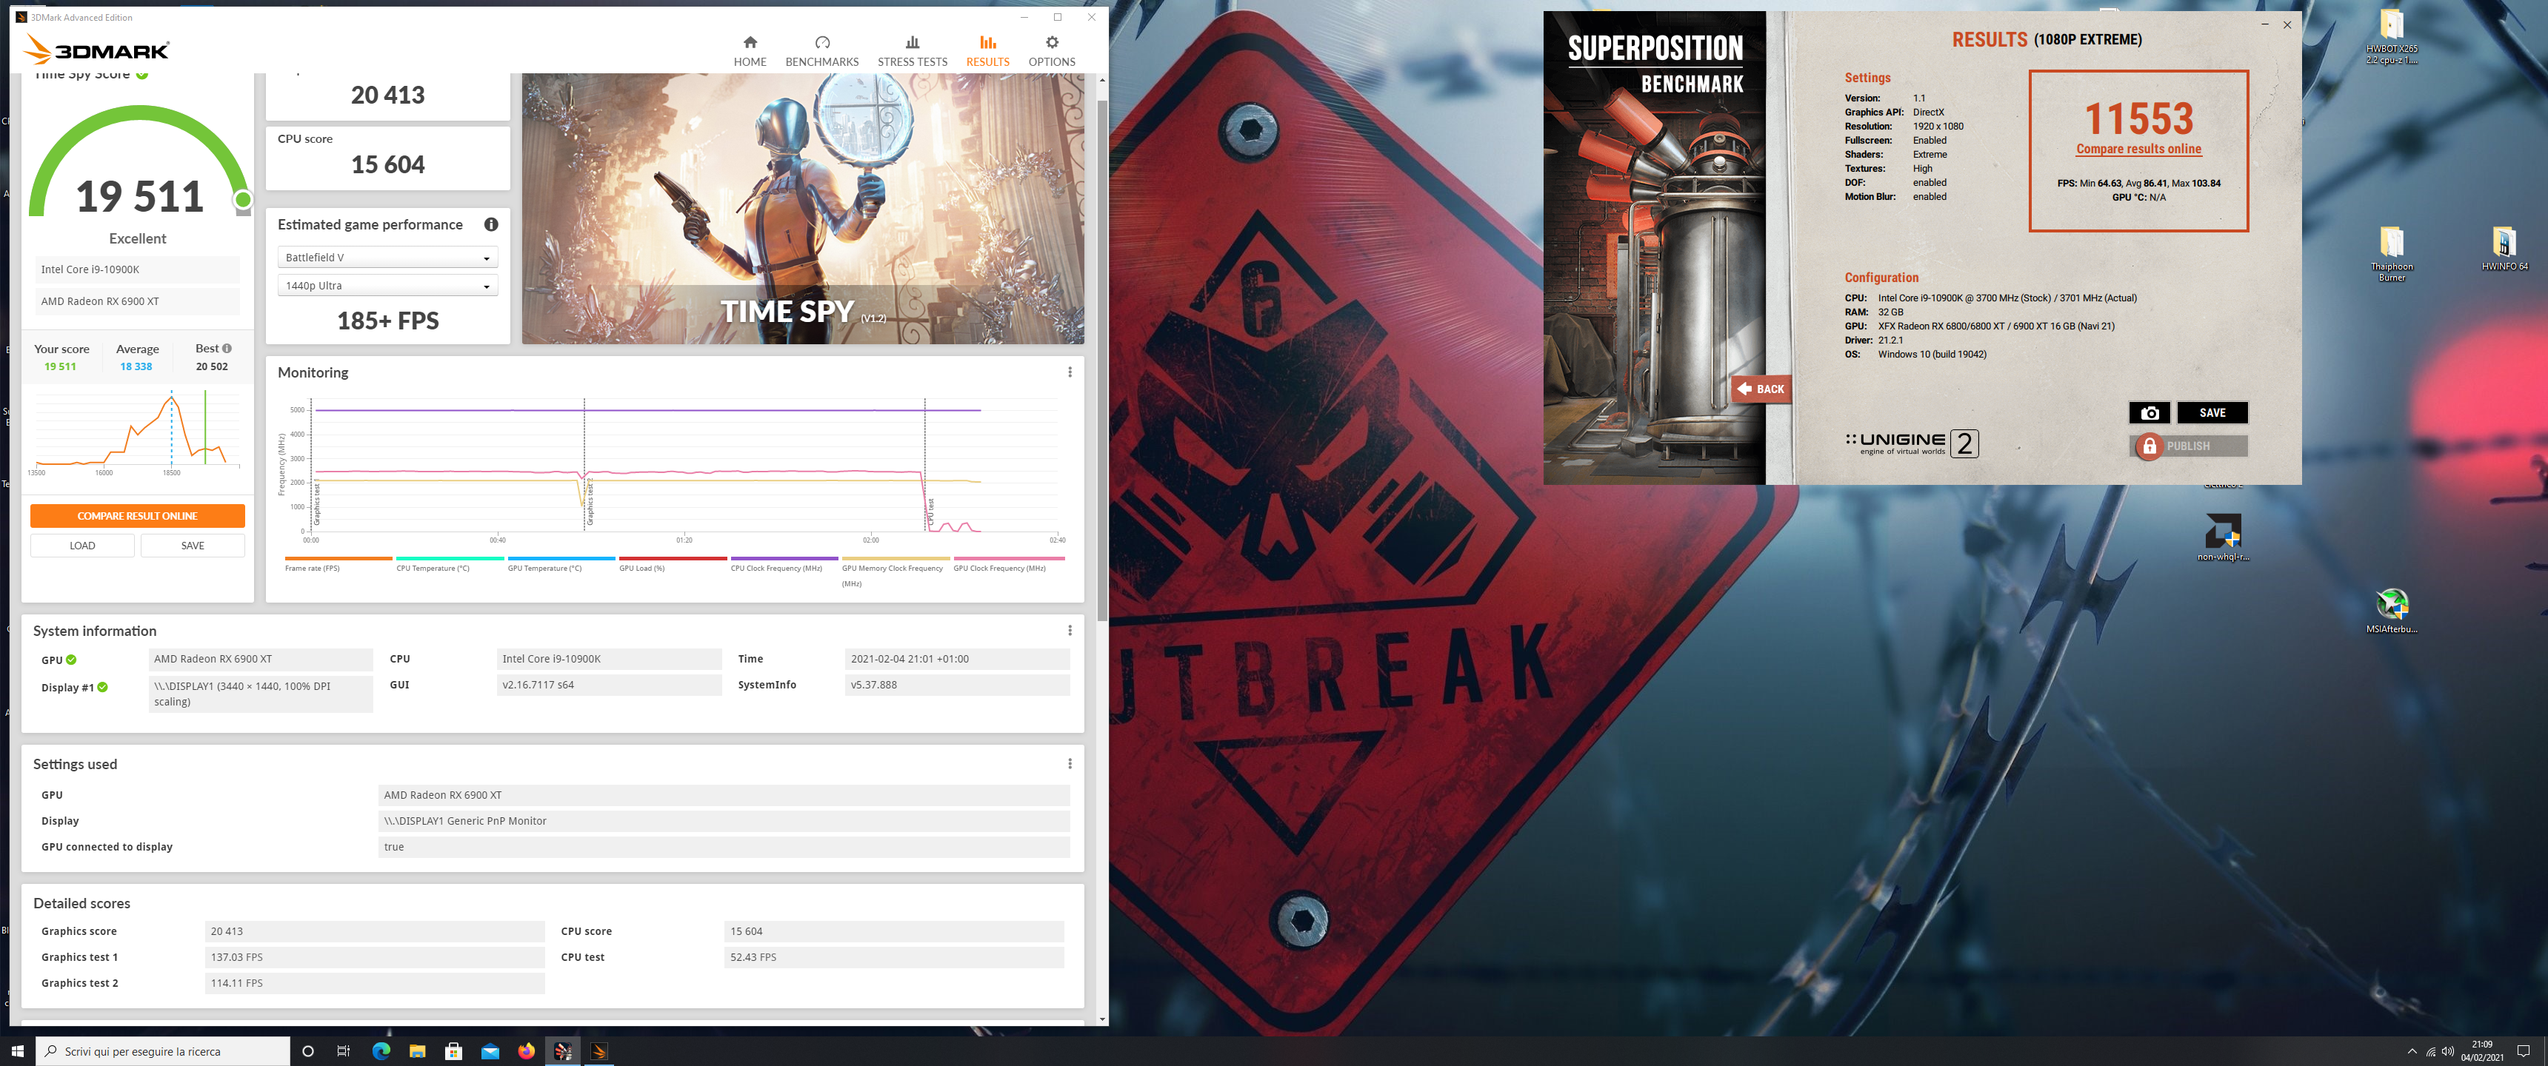Open Task View on the taskbar
The image size is (2548, 1066).
click(x=343, y=1051)
